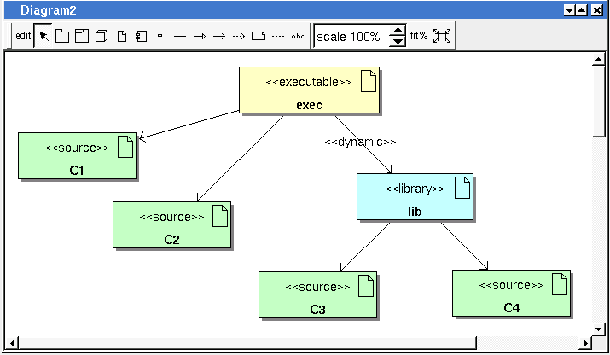Pick the fragment frame tool
This screenshot has height=355, width=610.
[x=82, y=36]
